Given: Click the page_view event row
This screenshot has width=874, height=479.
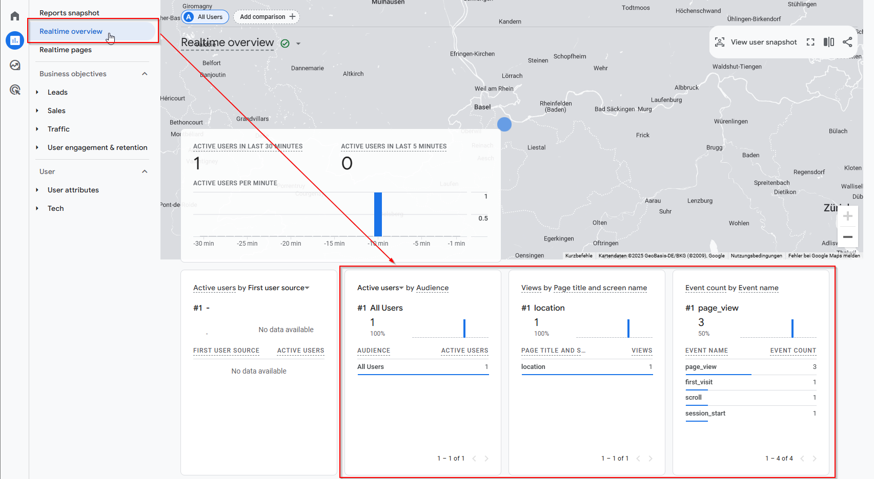Looking at the screenshot, I should (x=751, y=367).
